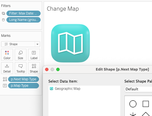This screenshot has height=116, width=152.
Task: Open the Tooltip marks card
Action: click(20, 68)
